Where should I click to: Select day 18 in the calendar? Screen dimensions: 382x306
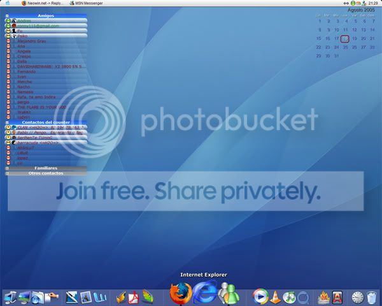click(345, 38)
